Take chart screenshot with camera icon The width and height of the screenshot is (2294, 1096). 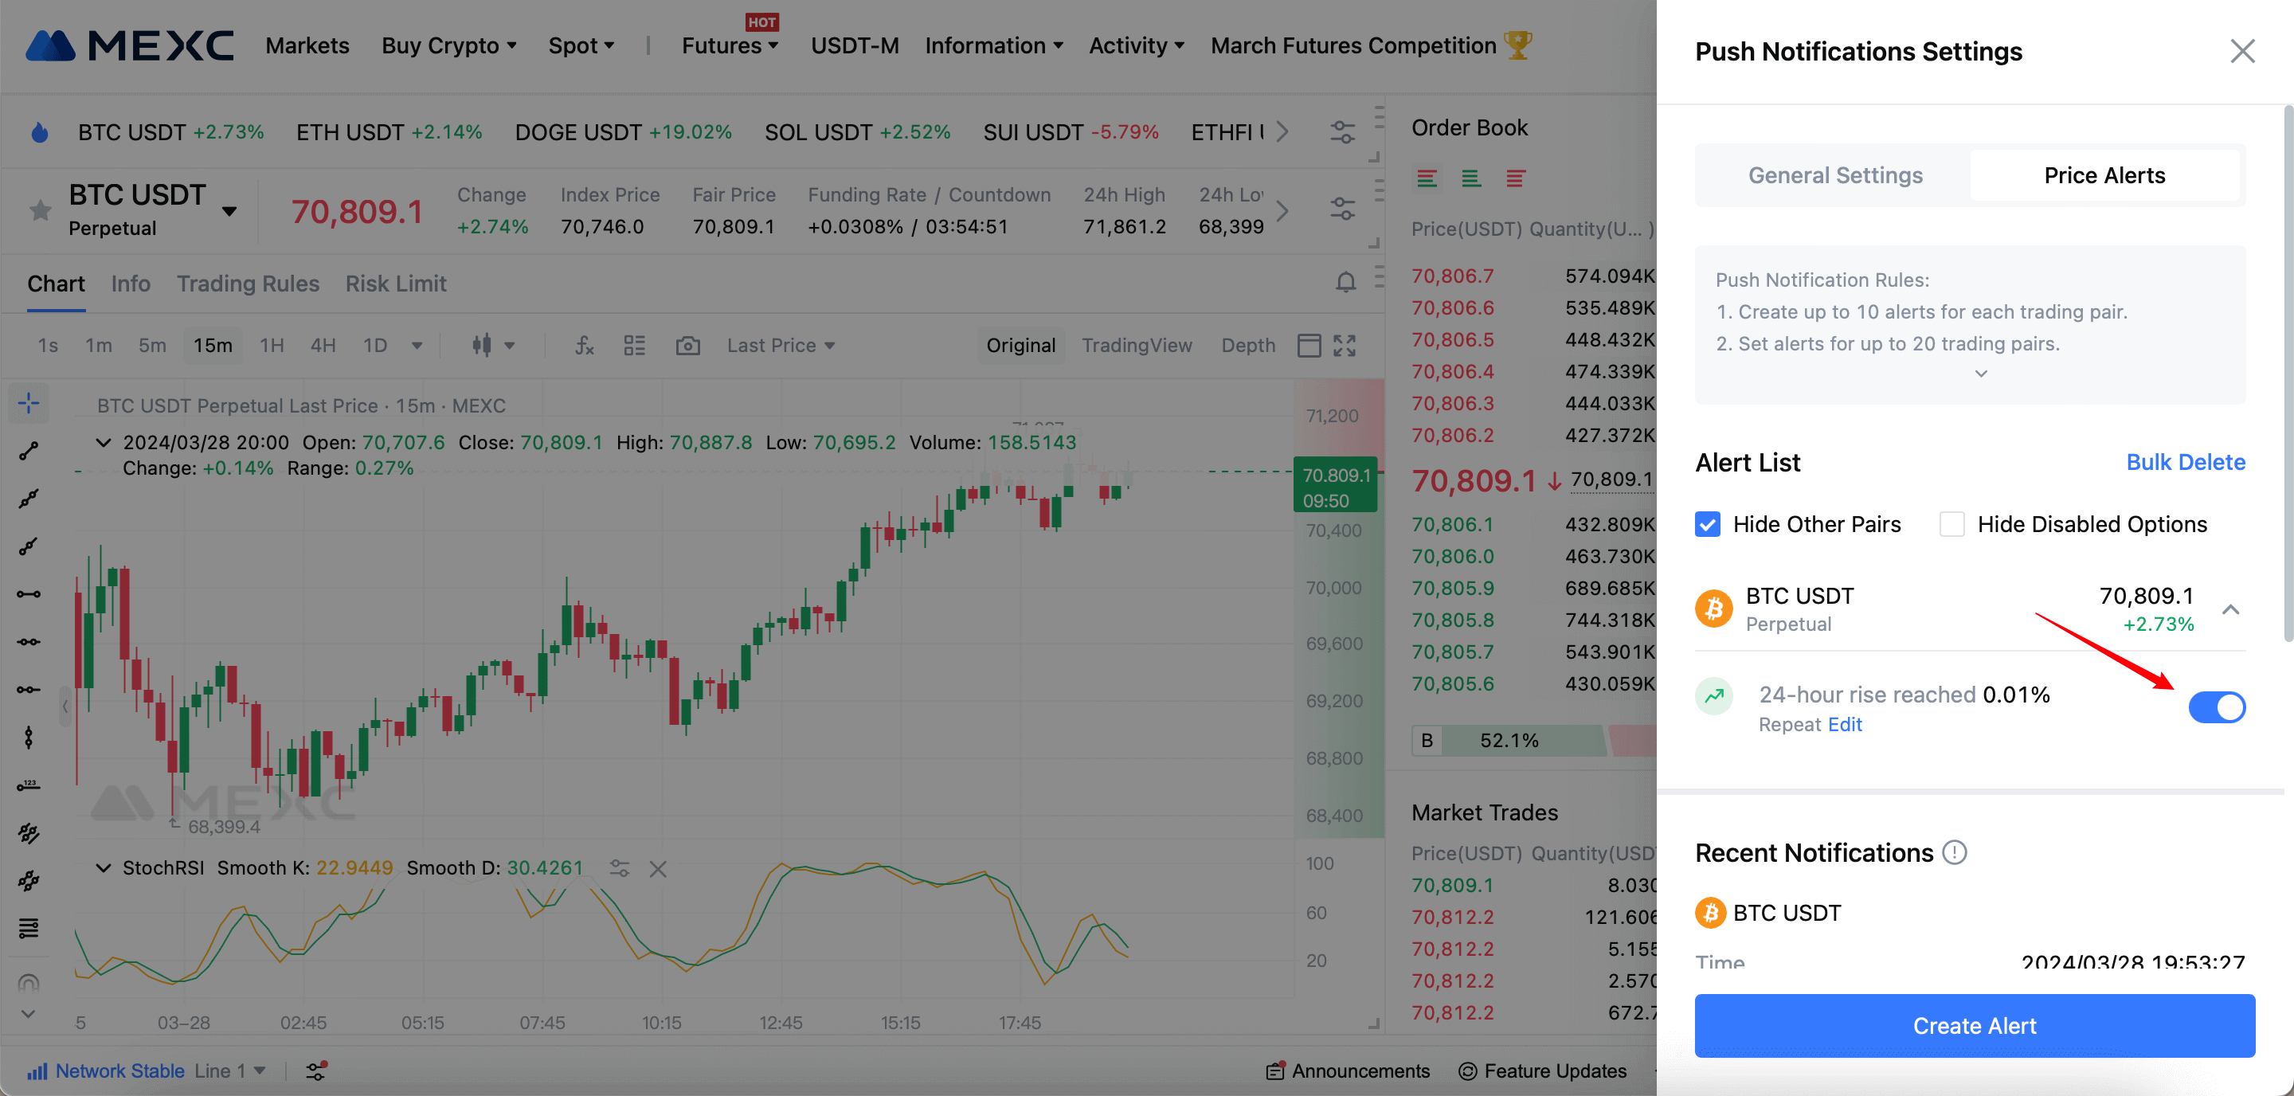coord(687,346)
